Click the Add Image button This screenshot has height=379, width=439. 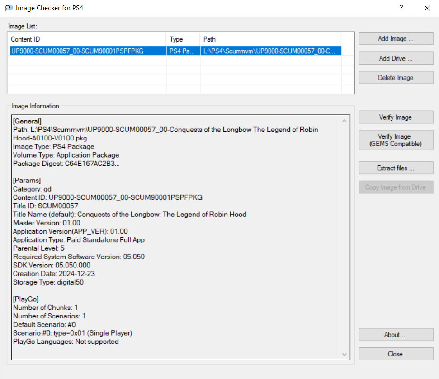tap(396, 38)
